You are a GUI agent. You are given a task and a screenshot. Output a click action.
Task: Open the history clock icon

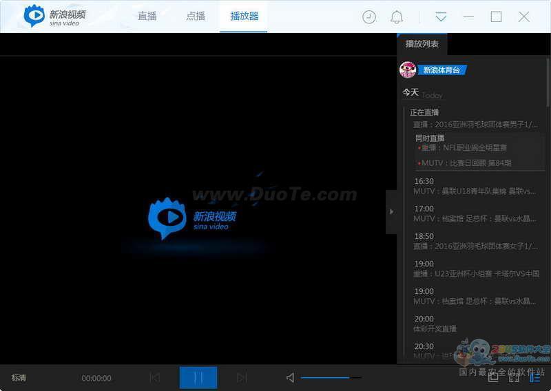[x=369, y=17]
